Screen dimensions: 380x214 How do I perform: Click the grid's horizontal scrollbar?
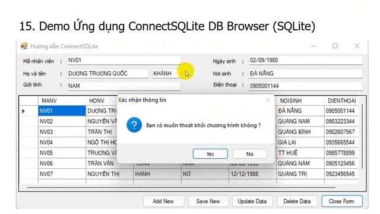181,187
